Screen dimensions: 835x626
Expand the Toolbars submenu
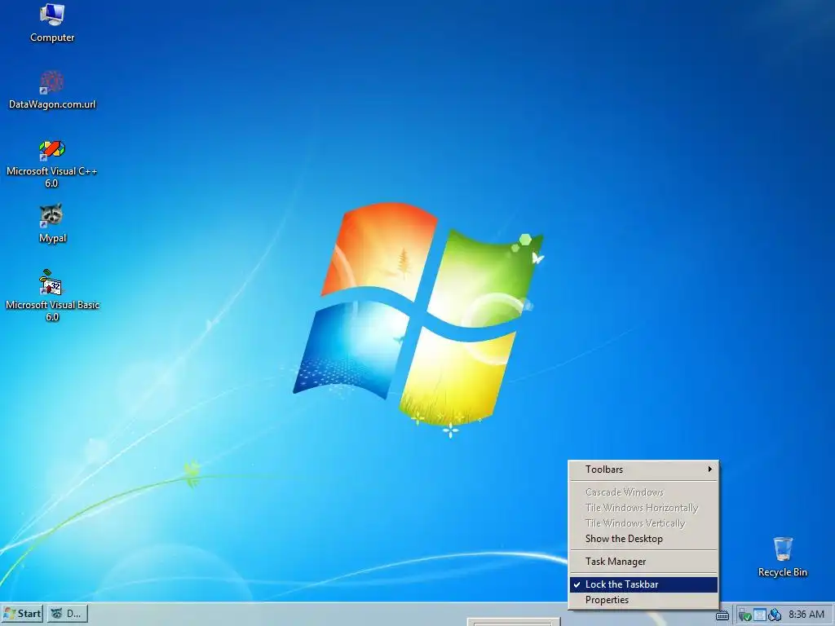click(x=644, y=469)
